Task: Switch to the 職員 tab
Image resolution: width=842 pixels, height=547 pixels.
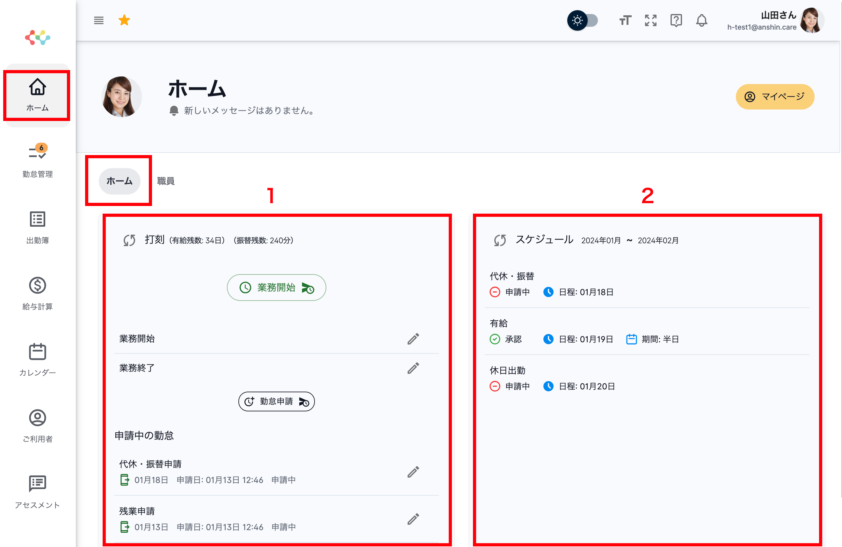Action: (166, 181)
